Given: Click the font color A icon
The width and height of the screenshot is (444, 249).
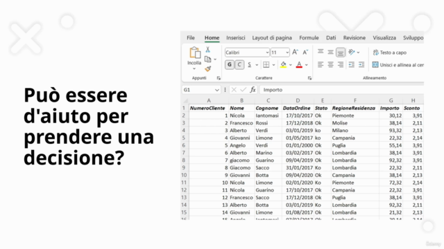Looking at the screenshot, I should [x=299, y=64].
